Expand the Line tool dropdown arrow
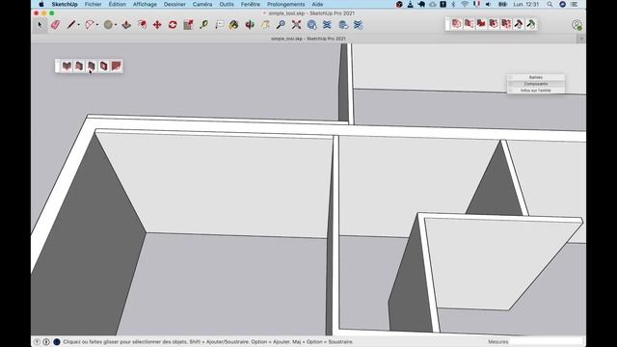This screenshot has width=617, height=347. coord(79,25)
